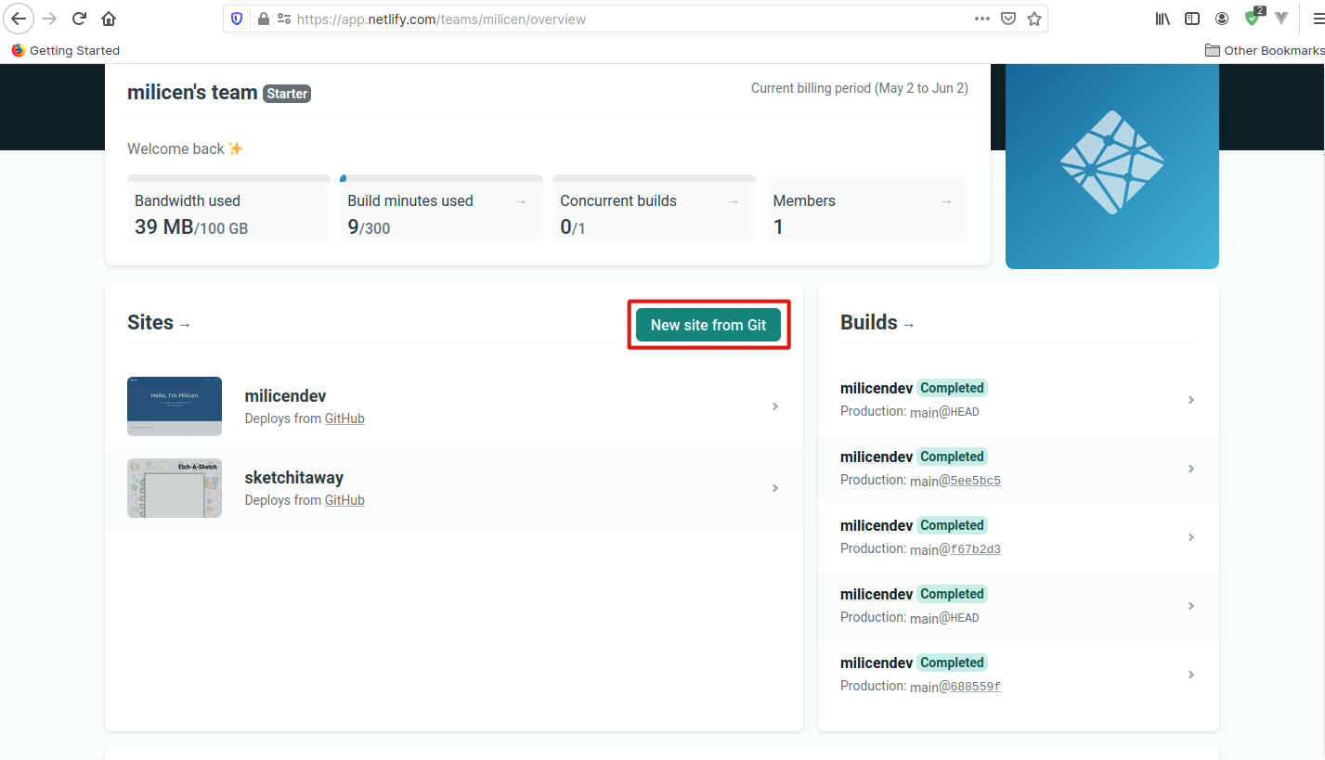1325x760 pixels.
Task: Open the sketchitaway site thumbnail
Action: click(x=175, y=488)
